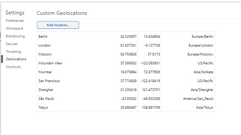Go to the Devices settings tab
The width and height of the screenshot is (241, 135).
[12, 44]
